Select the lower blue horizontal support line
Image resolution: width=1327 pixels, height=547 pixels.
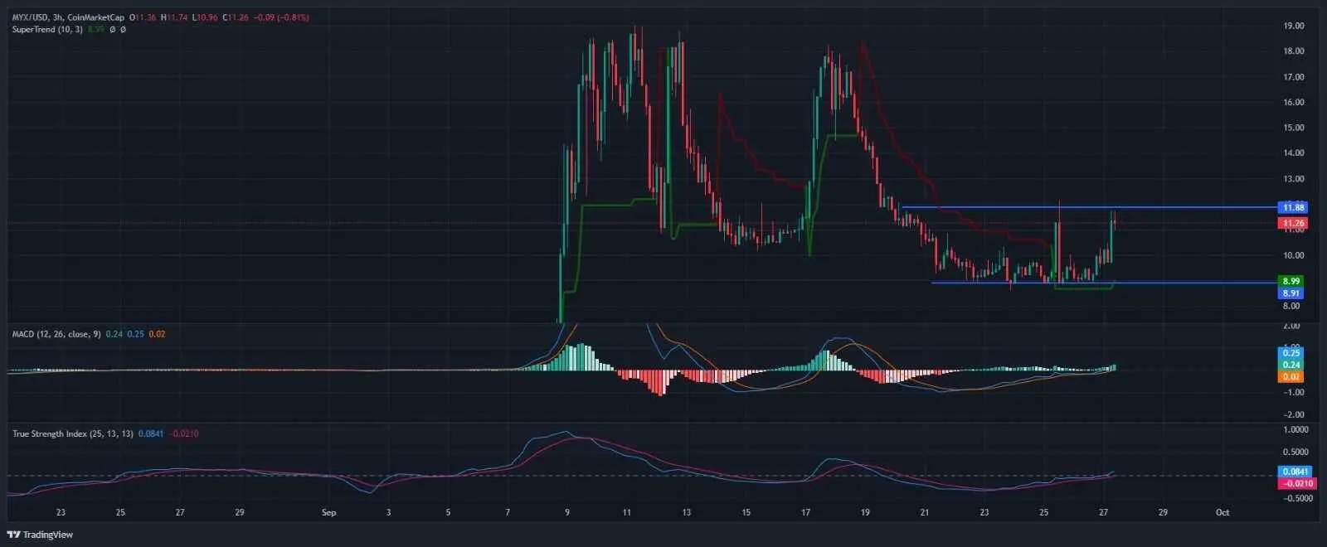point(1103,283)
